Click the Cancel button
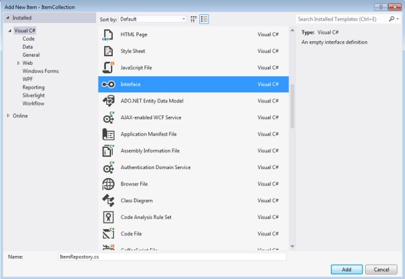Image resolution: width=405 pixels, height=279 pixels. [x=381, y=270]
